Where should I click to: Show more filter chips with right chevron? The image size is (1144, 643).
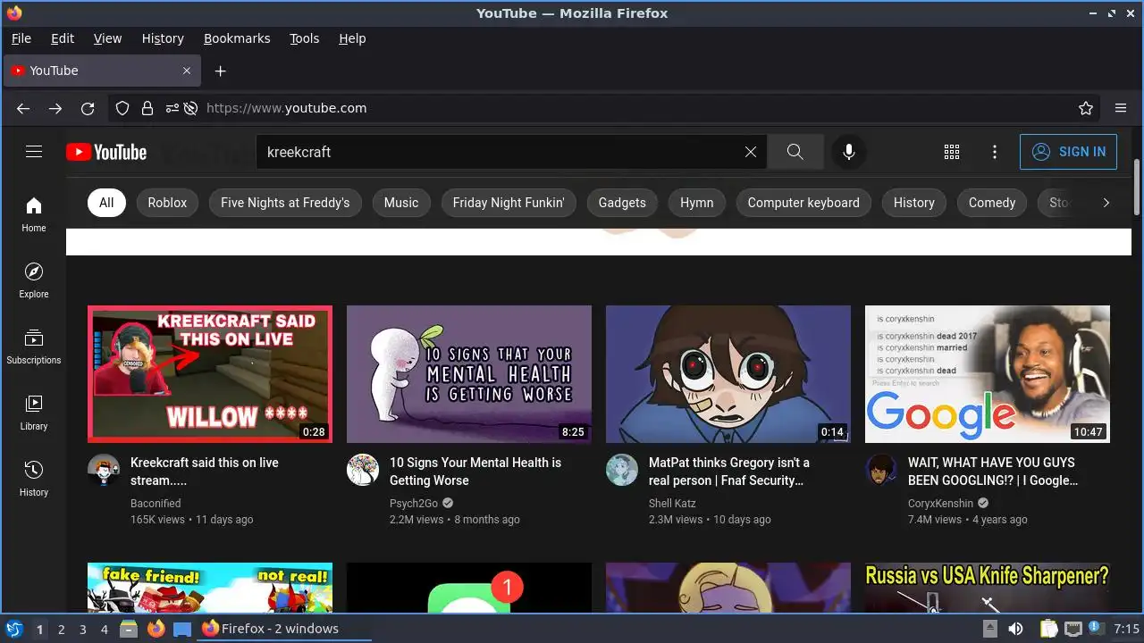[x=1106, y=203]
